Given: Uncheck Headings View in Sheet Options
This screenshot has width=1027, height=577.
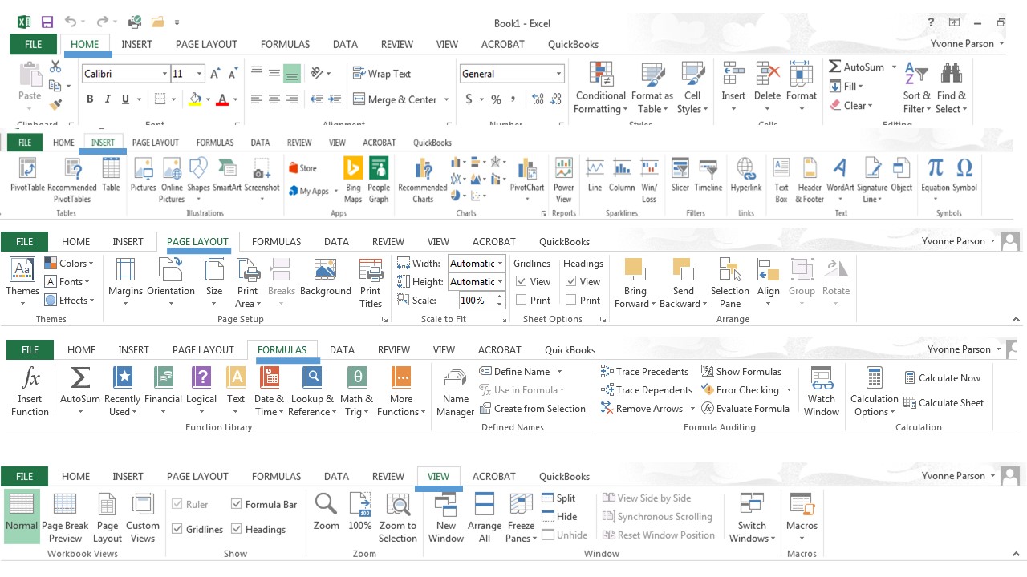Looking at the screenshot, I should coord(571,281).
